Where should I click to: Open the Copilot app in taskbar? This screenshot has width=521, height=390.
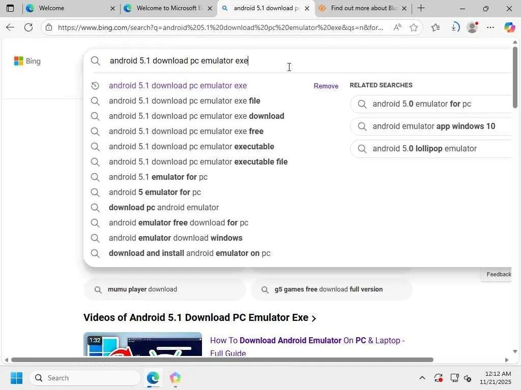pos(175,378)
